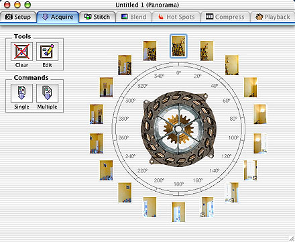Click the 180° label on the dial

(178, 184)
